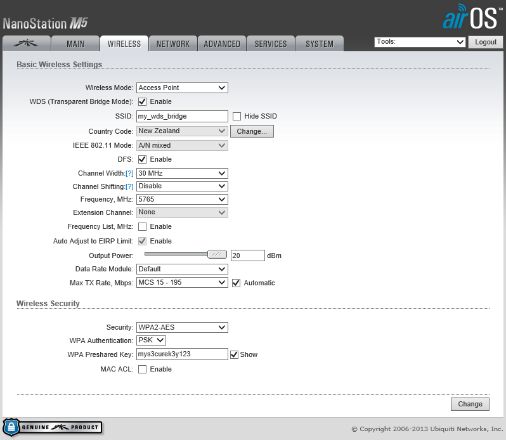Toggle Auto Adjust to EIRP Limit checkbox

coord(142,241)
